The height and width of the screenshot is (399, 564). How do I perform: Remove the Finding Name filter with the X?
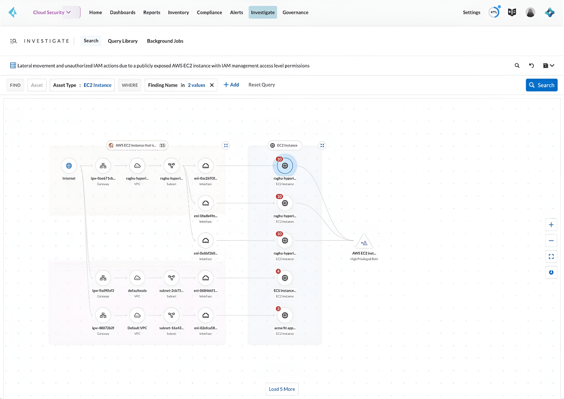pos(212,85)
